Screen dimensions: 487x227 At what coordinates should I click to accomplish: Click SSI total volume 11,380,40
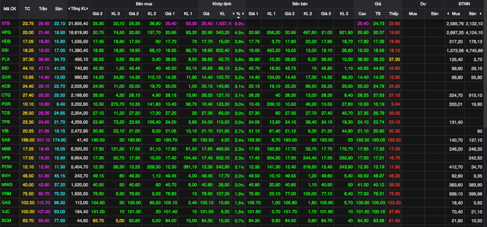78,50
